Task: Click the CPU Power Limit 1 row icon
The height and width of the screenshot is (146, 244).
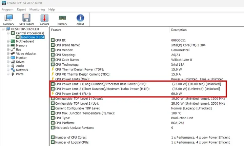Action: pyautogui.click(x=53, y=84)
